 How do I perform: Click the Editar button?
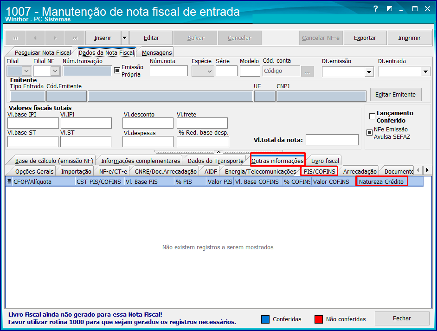tap(151, 38)
